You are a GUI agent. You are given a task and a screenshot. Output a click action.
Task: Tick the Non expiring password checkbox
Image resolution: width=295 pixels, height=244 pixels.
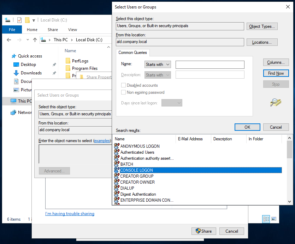(x=123, y=92)
